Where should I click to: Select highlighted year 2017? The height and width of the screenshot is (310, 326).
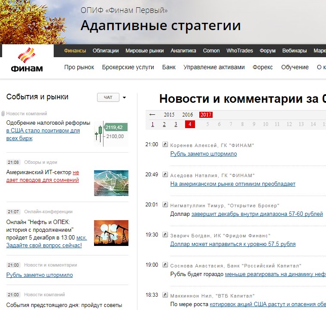[206, 115]
